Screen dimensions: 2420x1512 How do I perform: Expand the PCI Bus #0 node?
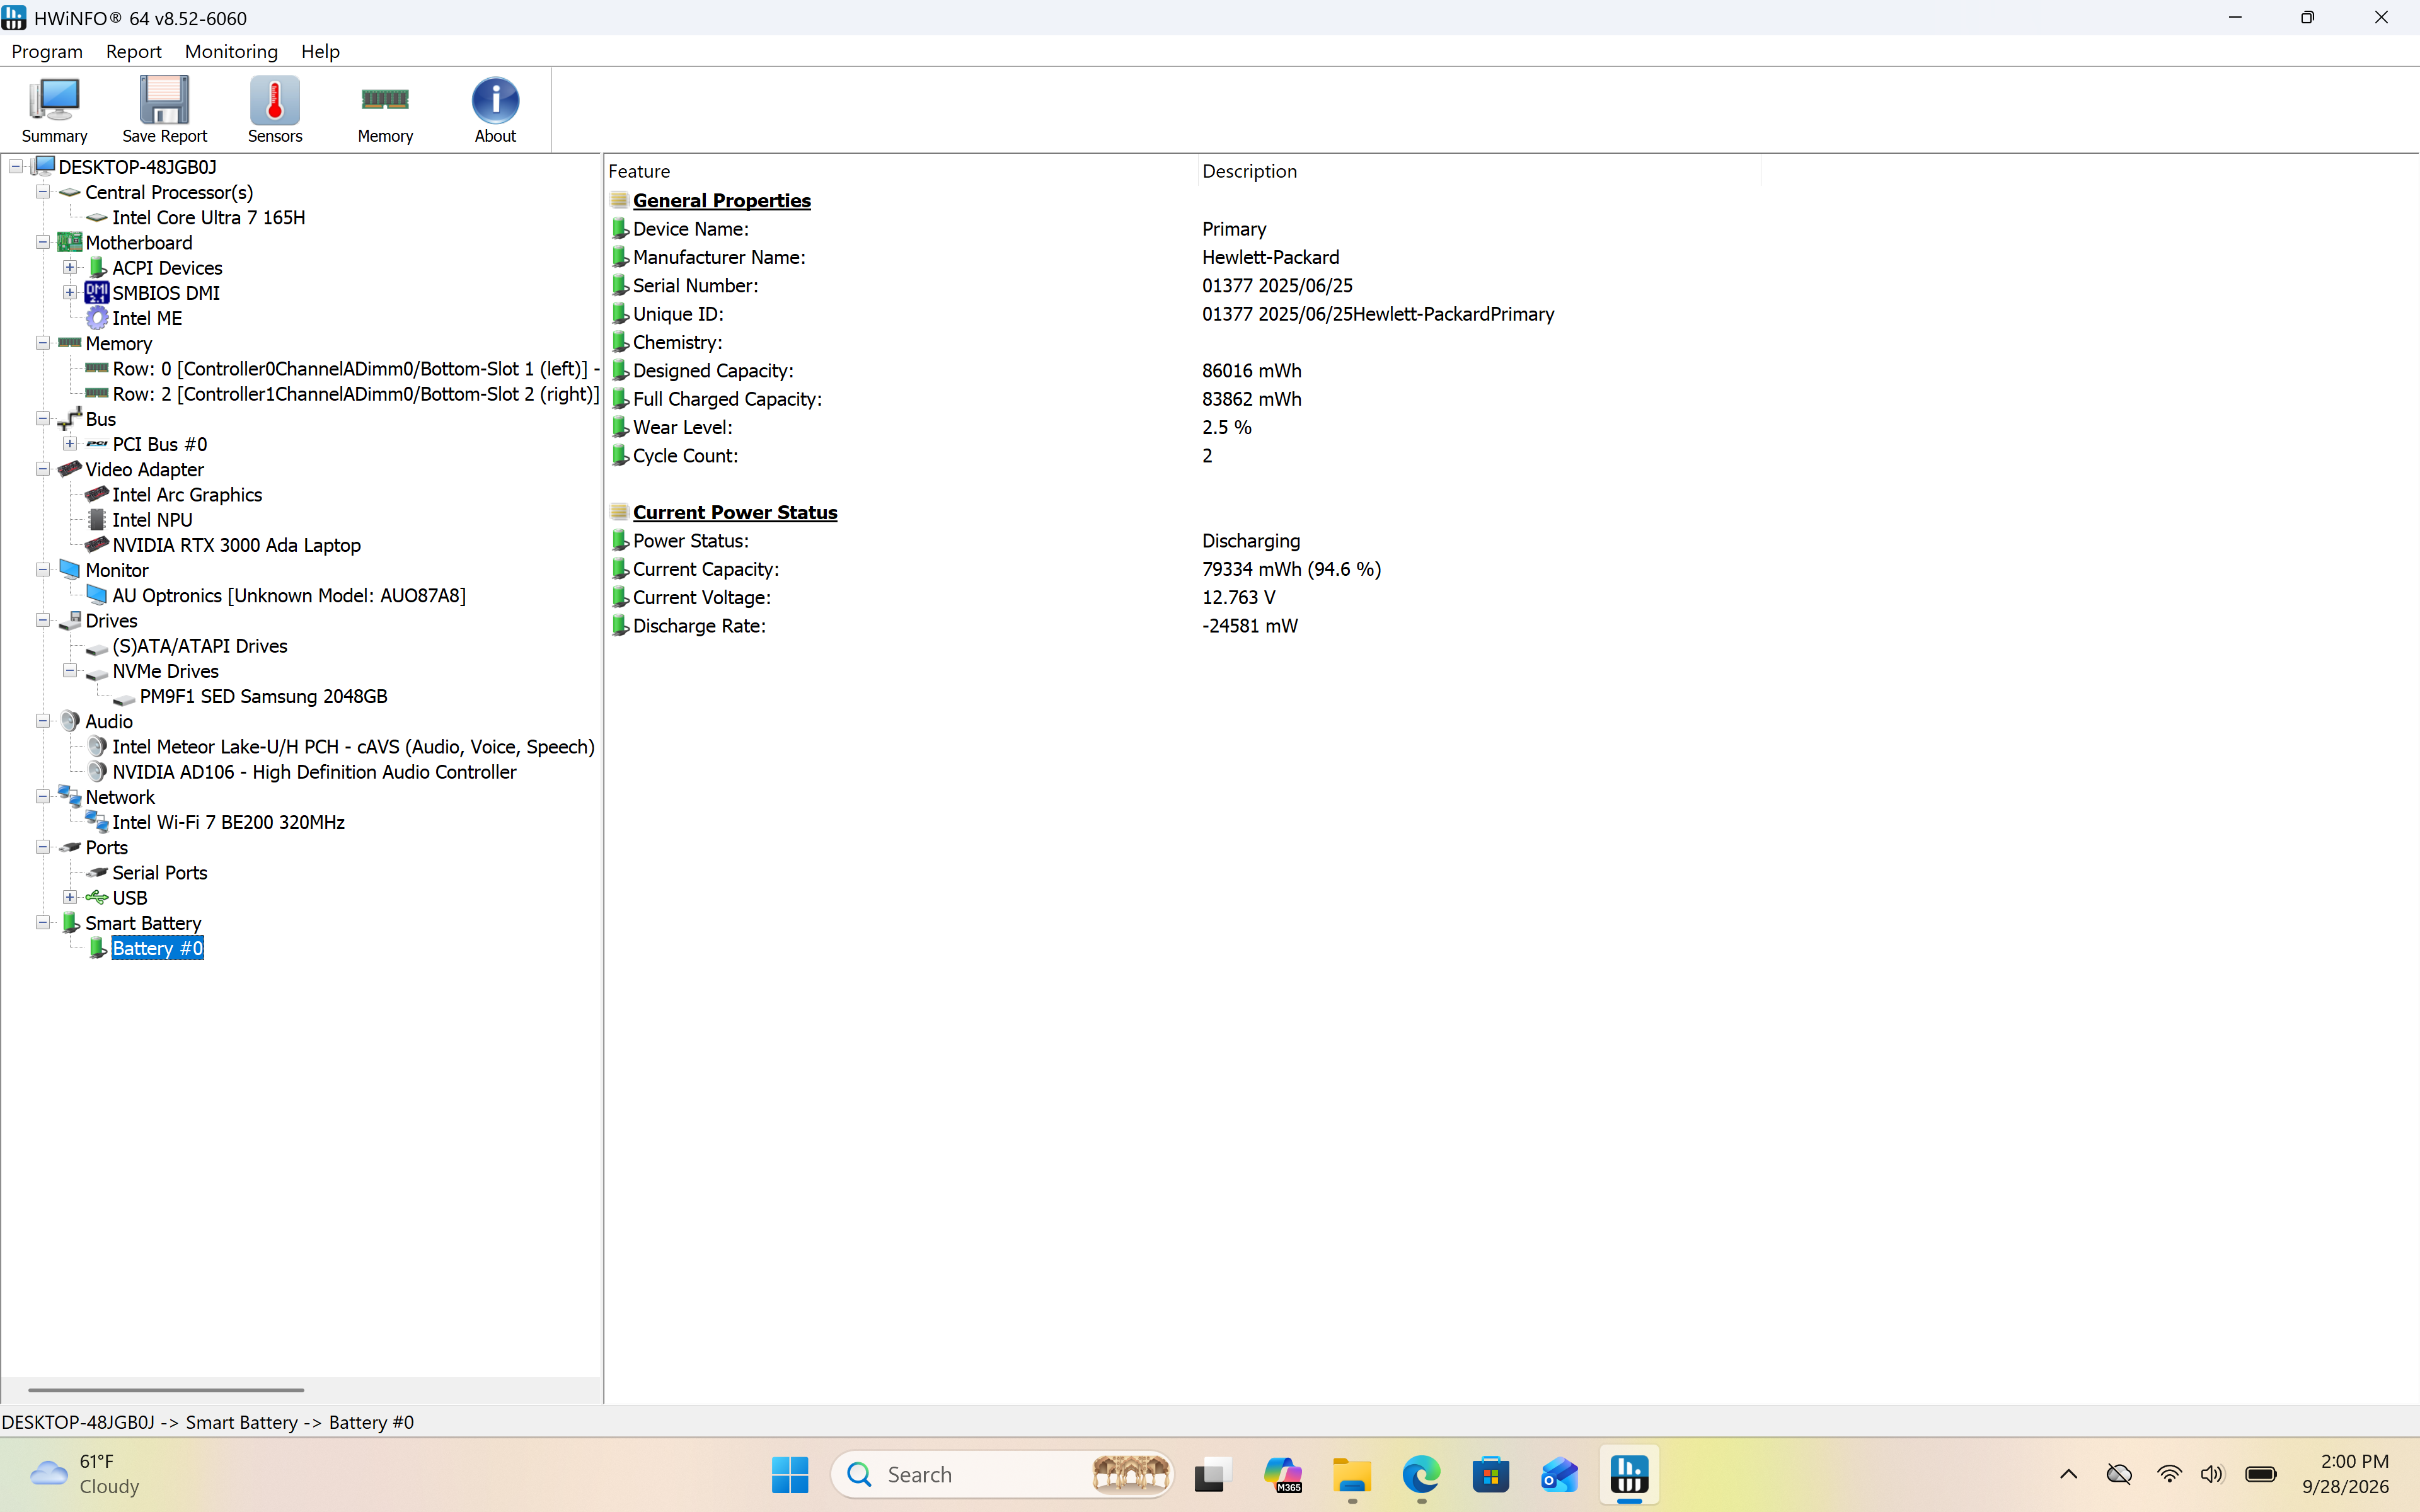pos(70,443)
